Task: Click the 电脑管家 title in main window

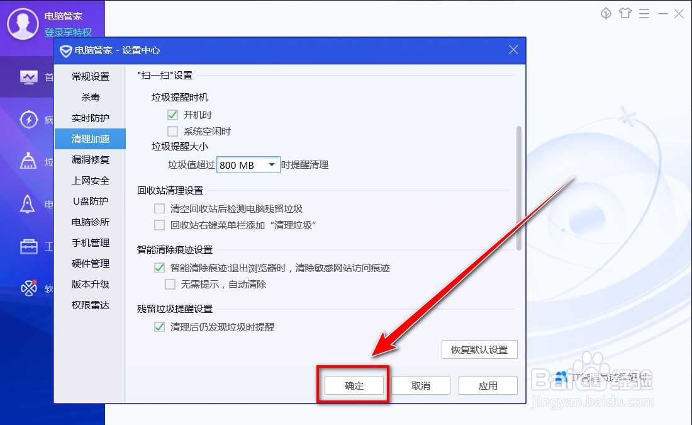Action: click(x=63, y=16)
